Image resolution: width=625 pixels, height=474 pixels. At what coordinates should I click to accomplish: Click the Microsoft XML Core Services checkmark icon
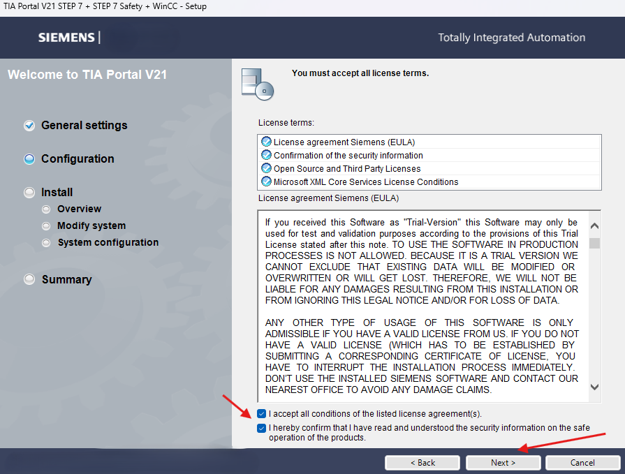click(x=266, y=182)
